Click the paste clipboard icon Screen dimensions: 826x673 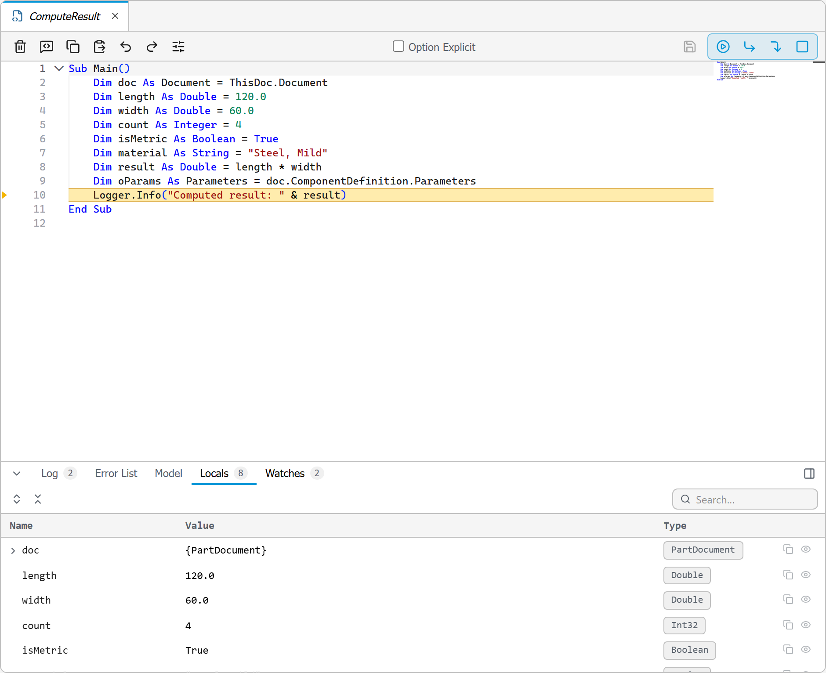[x=99, y=47]
